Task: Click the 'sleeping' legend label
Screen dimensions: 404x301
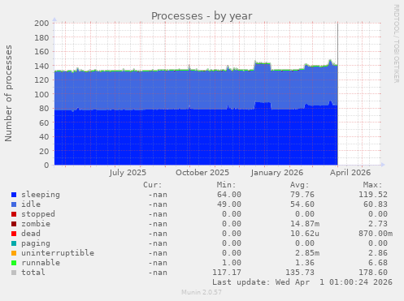Action: [x=41, y=195]
